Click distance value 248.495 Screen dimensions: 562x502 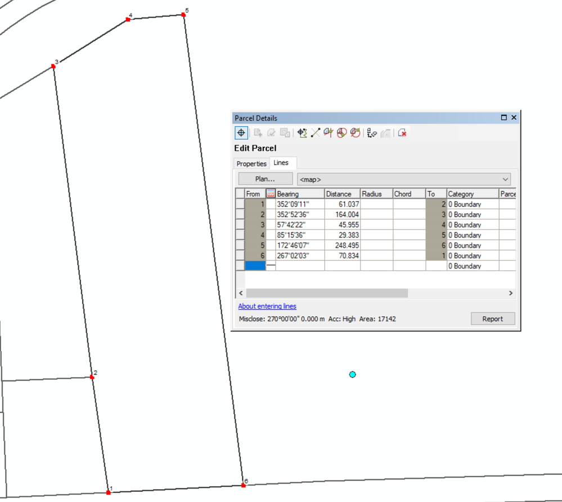342,245
